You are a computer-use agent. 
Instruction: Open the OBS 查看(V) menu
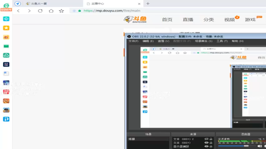coord(163,41)
